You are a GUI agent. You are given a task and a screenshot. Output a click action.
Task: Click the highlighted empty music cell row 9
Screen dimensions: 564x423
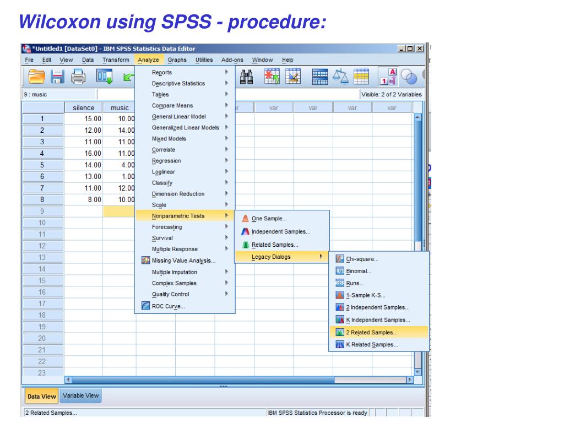coord(119,211)
